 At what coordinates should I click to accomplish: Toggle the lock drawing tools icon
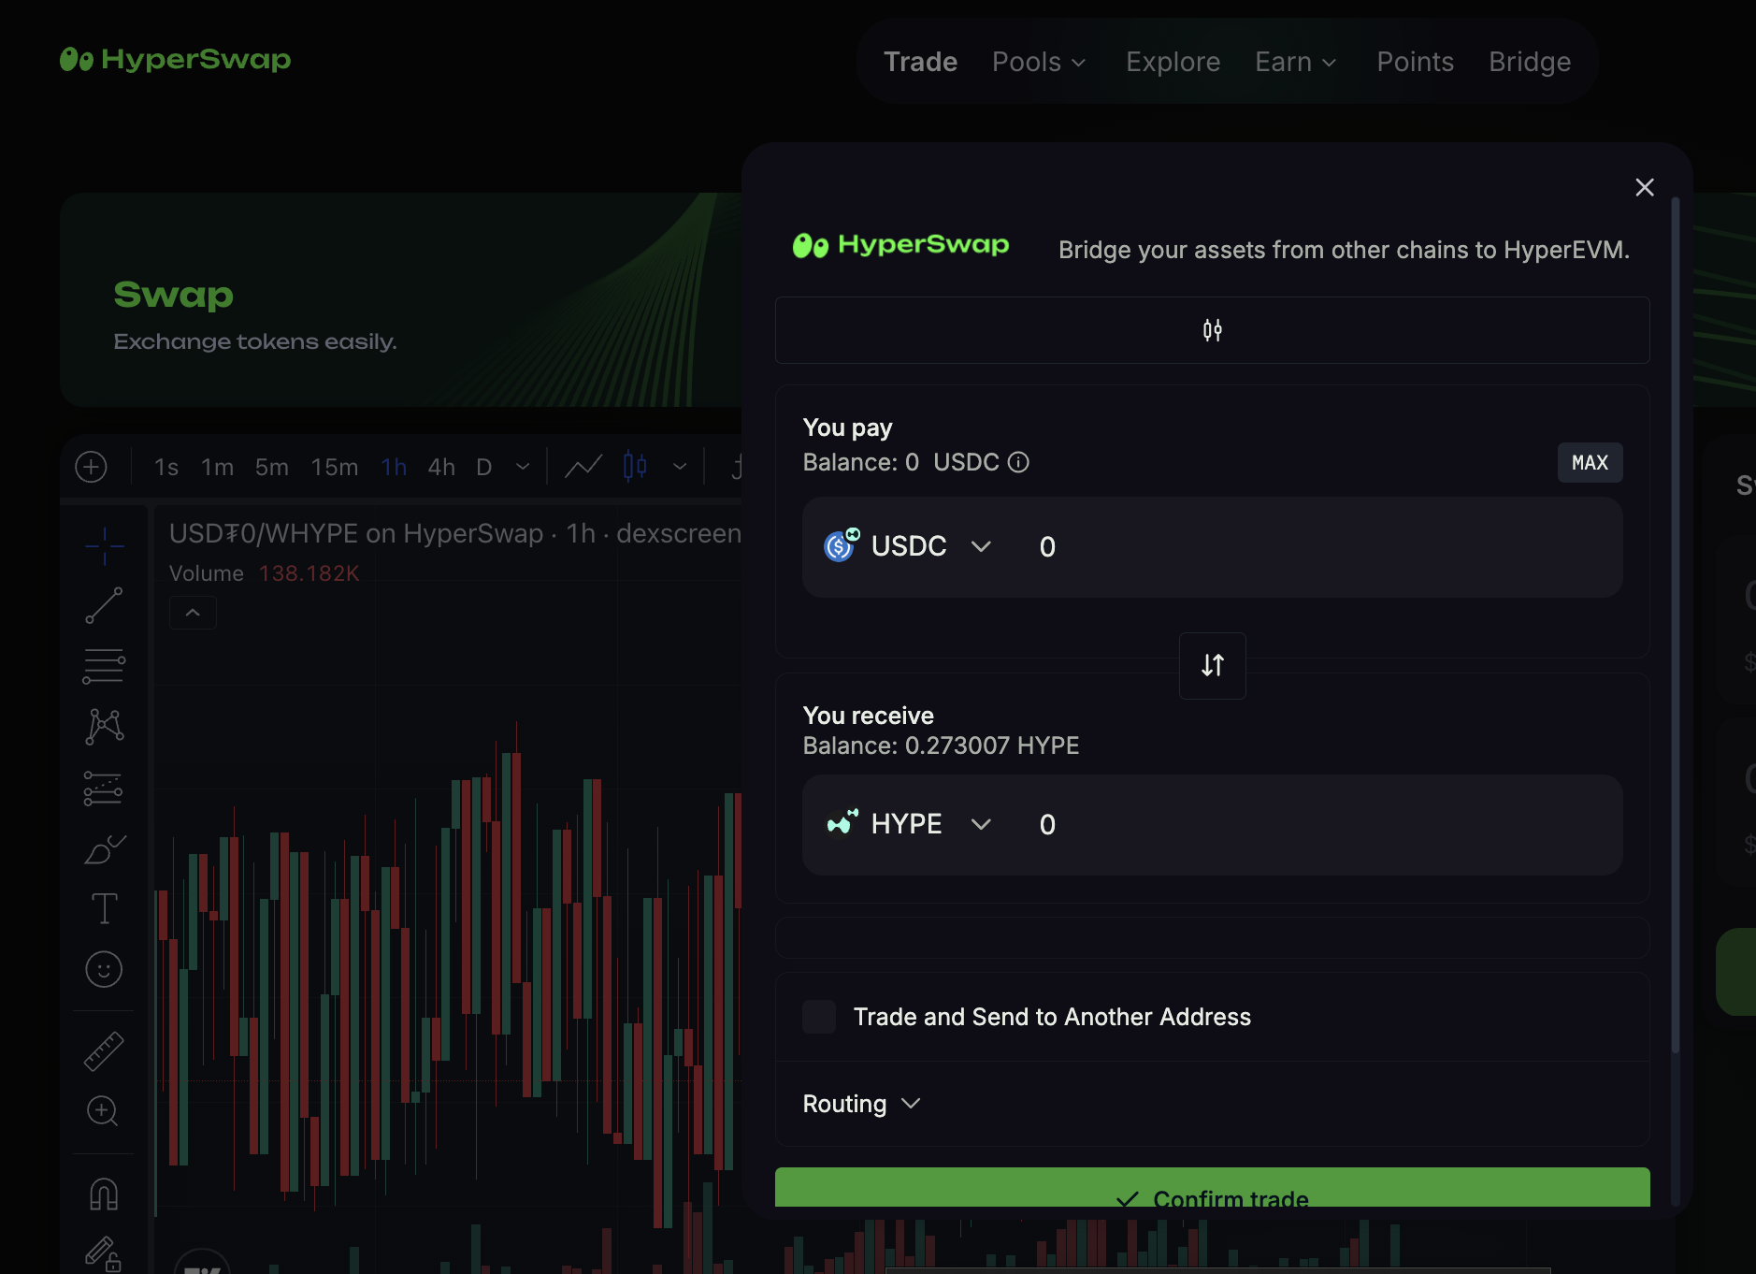pyautogui.click(x=103, y=1253)
